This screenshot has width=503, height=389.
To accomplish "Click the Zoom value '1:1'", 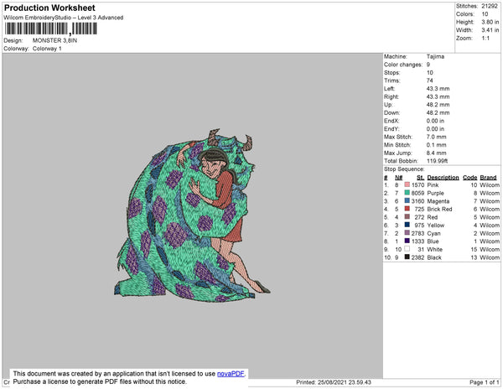I will [485, 39].
